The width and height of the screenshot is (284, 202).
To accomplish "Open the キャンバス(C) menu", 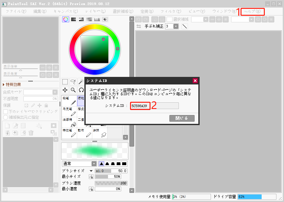I will 66,11.
